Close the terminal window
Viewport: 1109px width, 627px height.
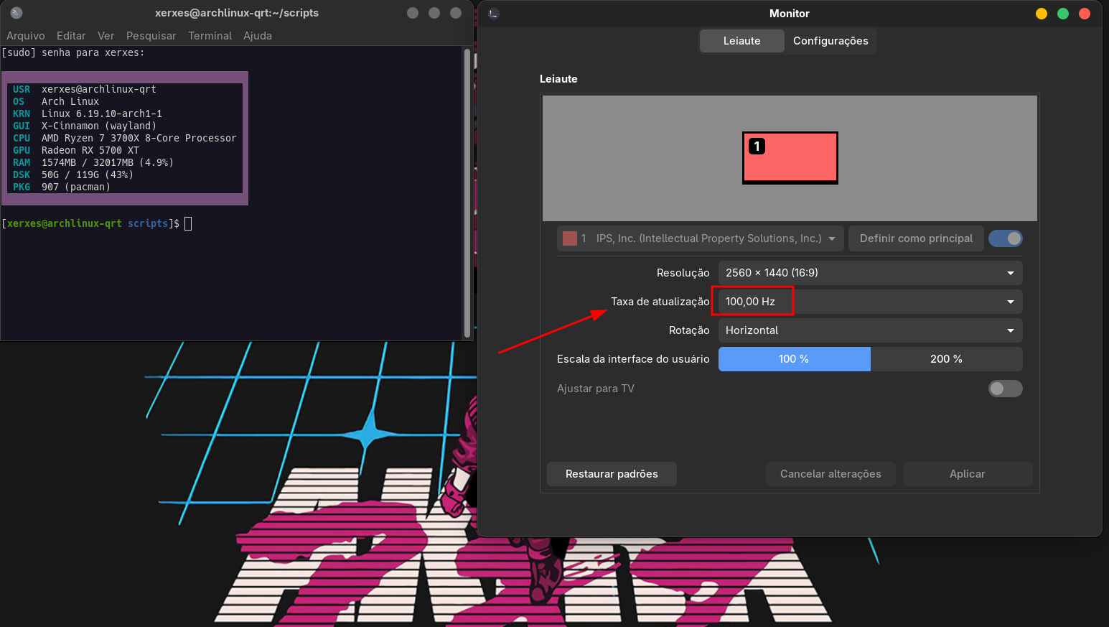456,13
